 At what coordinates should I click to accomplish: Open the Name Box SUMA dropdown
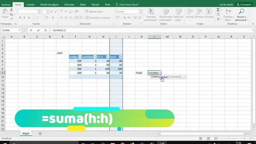point(19,30)
